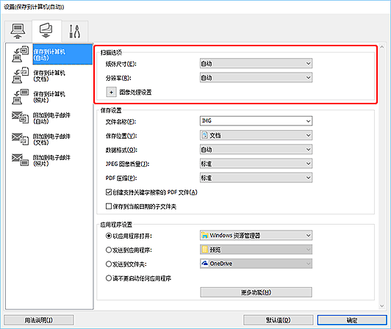Viewport: 391px width, 329px height.
Task: Choose the 附加到电子邮件(文档) list entry
Action: [x=52, y=140]
